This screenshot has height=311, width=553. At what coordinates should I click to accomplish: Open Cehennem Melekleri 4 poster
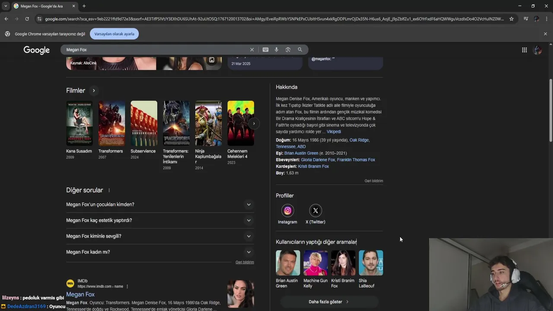pyautogui.click(x=241, y=123)
